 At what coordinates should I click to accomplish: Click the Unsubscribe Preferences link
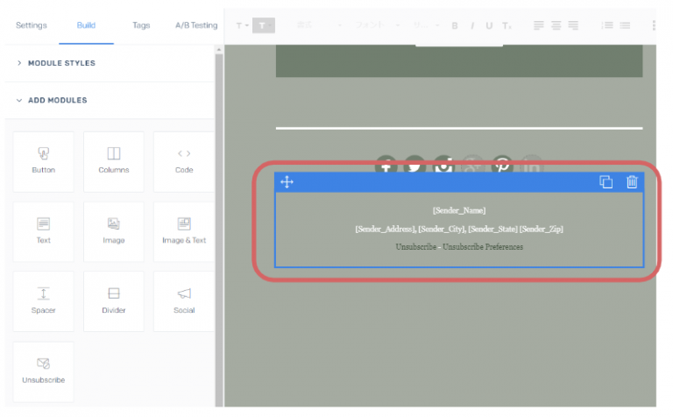click(483, 247)
